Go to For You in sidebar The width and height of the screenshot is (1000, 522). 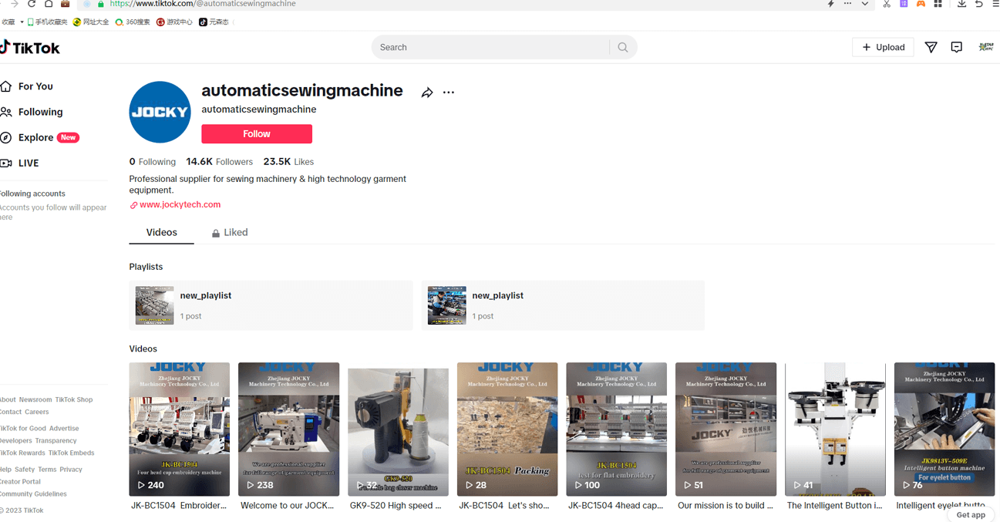[27, 86]
